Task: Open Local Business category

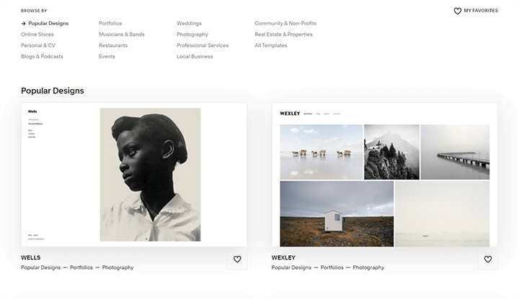Action: (x=195, y=57)
